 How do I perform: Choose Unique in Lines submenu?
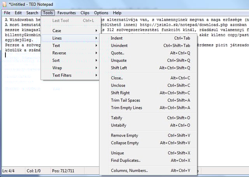[x=149, y=153]
